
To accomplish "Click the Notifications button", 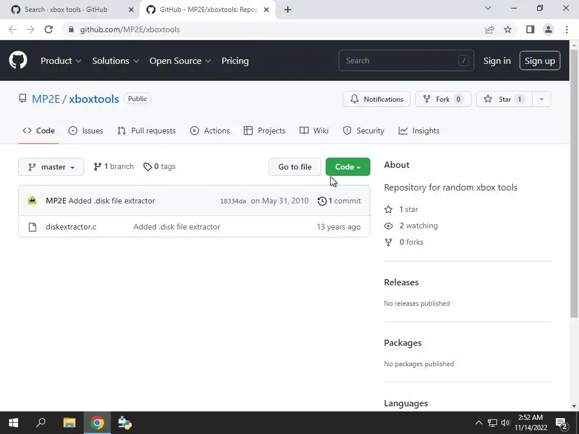I will coord(376,99).
